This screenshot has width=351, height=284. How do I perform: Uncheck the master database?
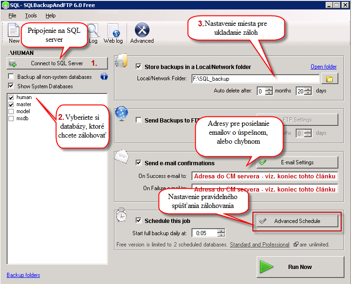(x=11, y=105)
